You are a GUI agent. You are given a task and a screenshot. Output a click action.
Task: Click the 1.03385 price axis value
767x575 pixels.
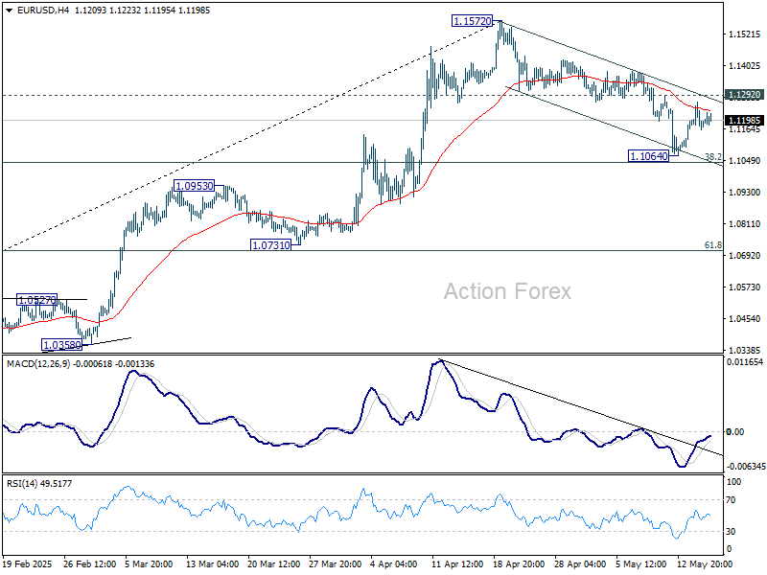coord(745,350)
